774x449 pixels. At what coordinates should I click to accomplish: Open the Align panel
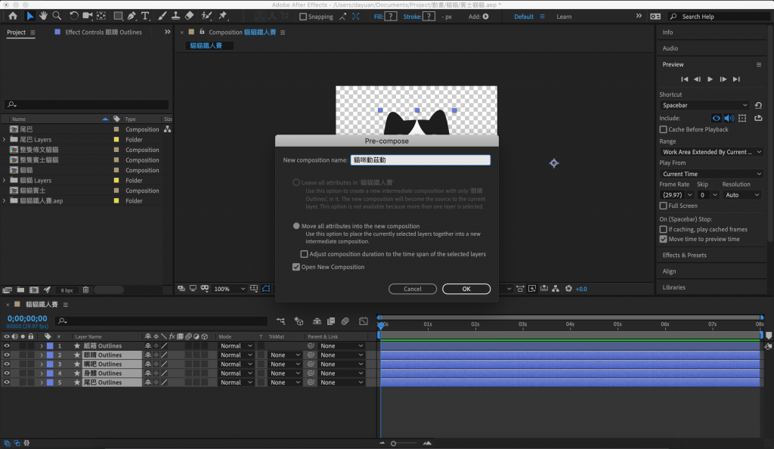pyautogui.click(x=669, y=271)
